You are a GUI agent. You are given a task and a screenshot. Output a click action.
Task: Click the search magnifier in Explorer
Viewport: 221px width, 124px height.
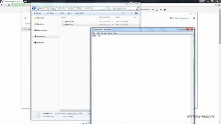(138, 8)
